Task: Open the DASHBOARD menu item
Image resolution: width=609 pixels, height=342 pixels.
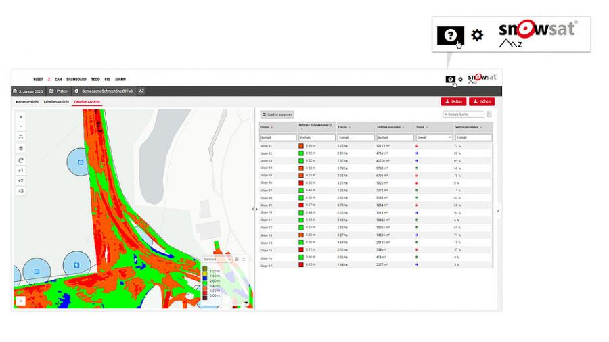Action: coord(76,80)
